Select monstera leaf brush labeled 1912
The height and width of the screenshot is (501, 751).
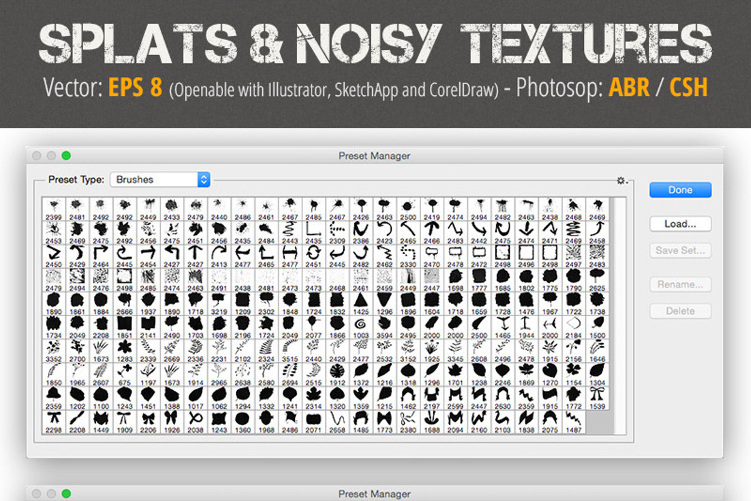pyautogui.click(x=337, y=374)
